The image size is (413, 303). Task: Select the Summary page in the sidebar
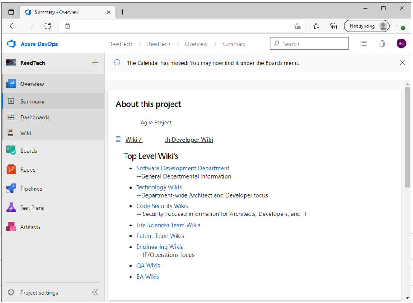pos(53,101)
